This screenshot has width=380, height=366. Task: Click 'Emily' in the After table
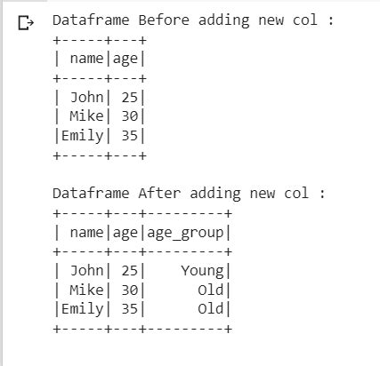click(82, 310)
